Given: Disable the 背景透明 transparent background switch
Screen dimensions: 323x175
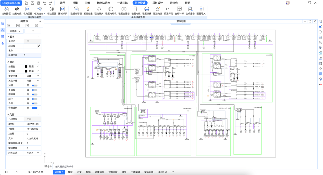Looking at the screenshot, I should [x=34, y=108].
